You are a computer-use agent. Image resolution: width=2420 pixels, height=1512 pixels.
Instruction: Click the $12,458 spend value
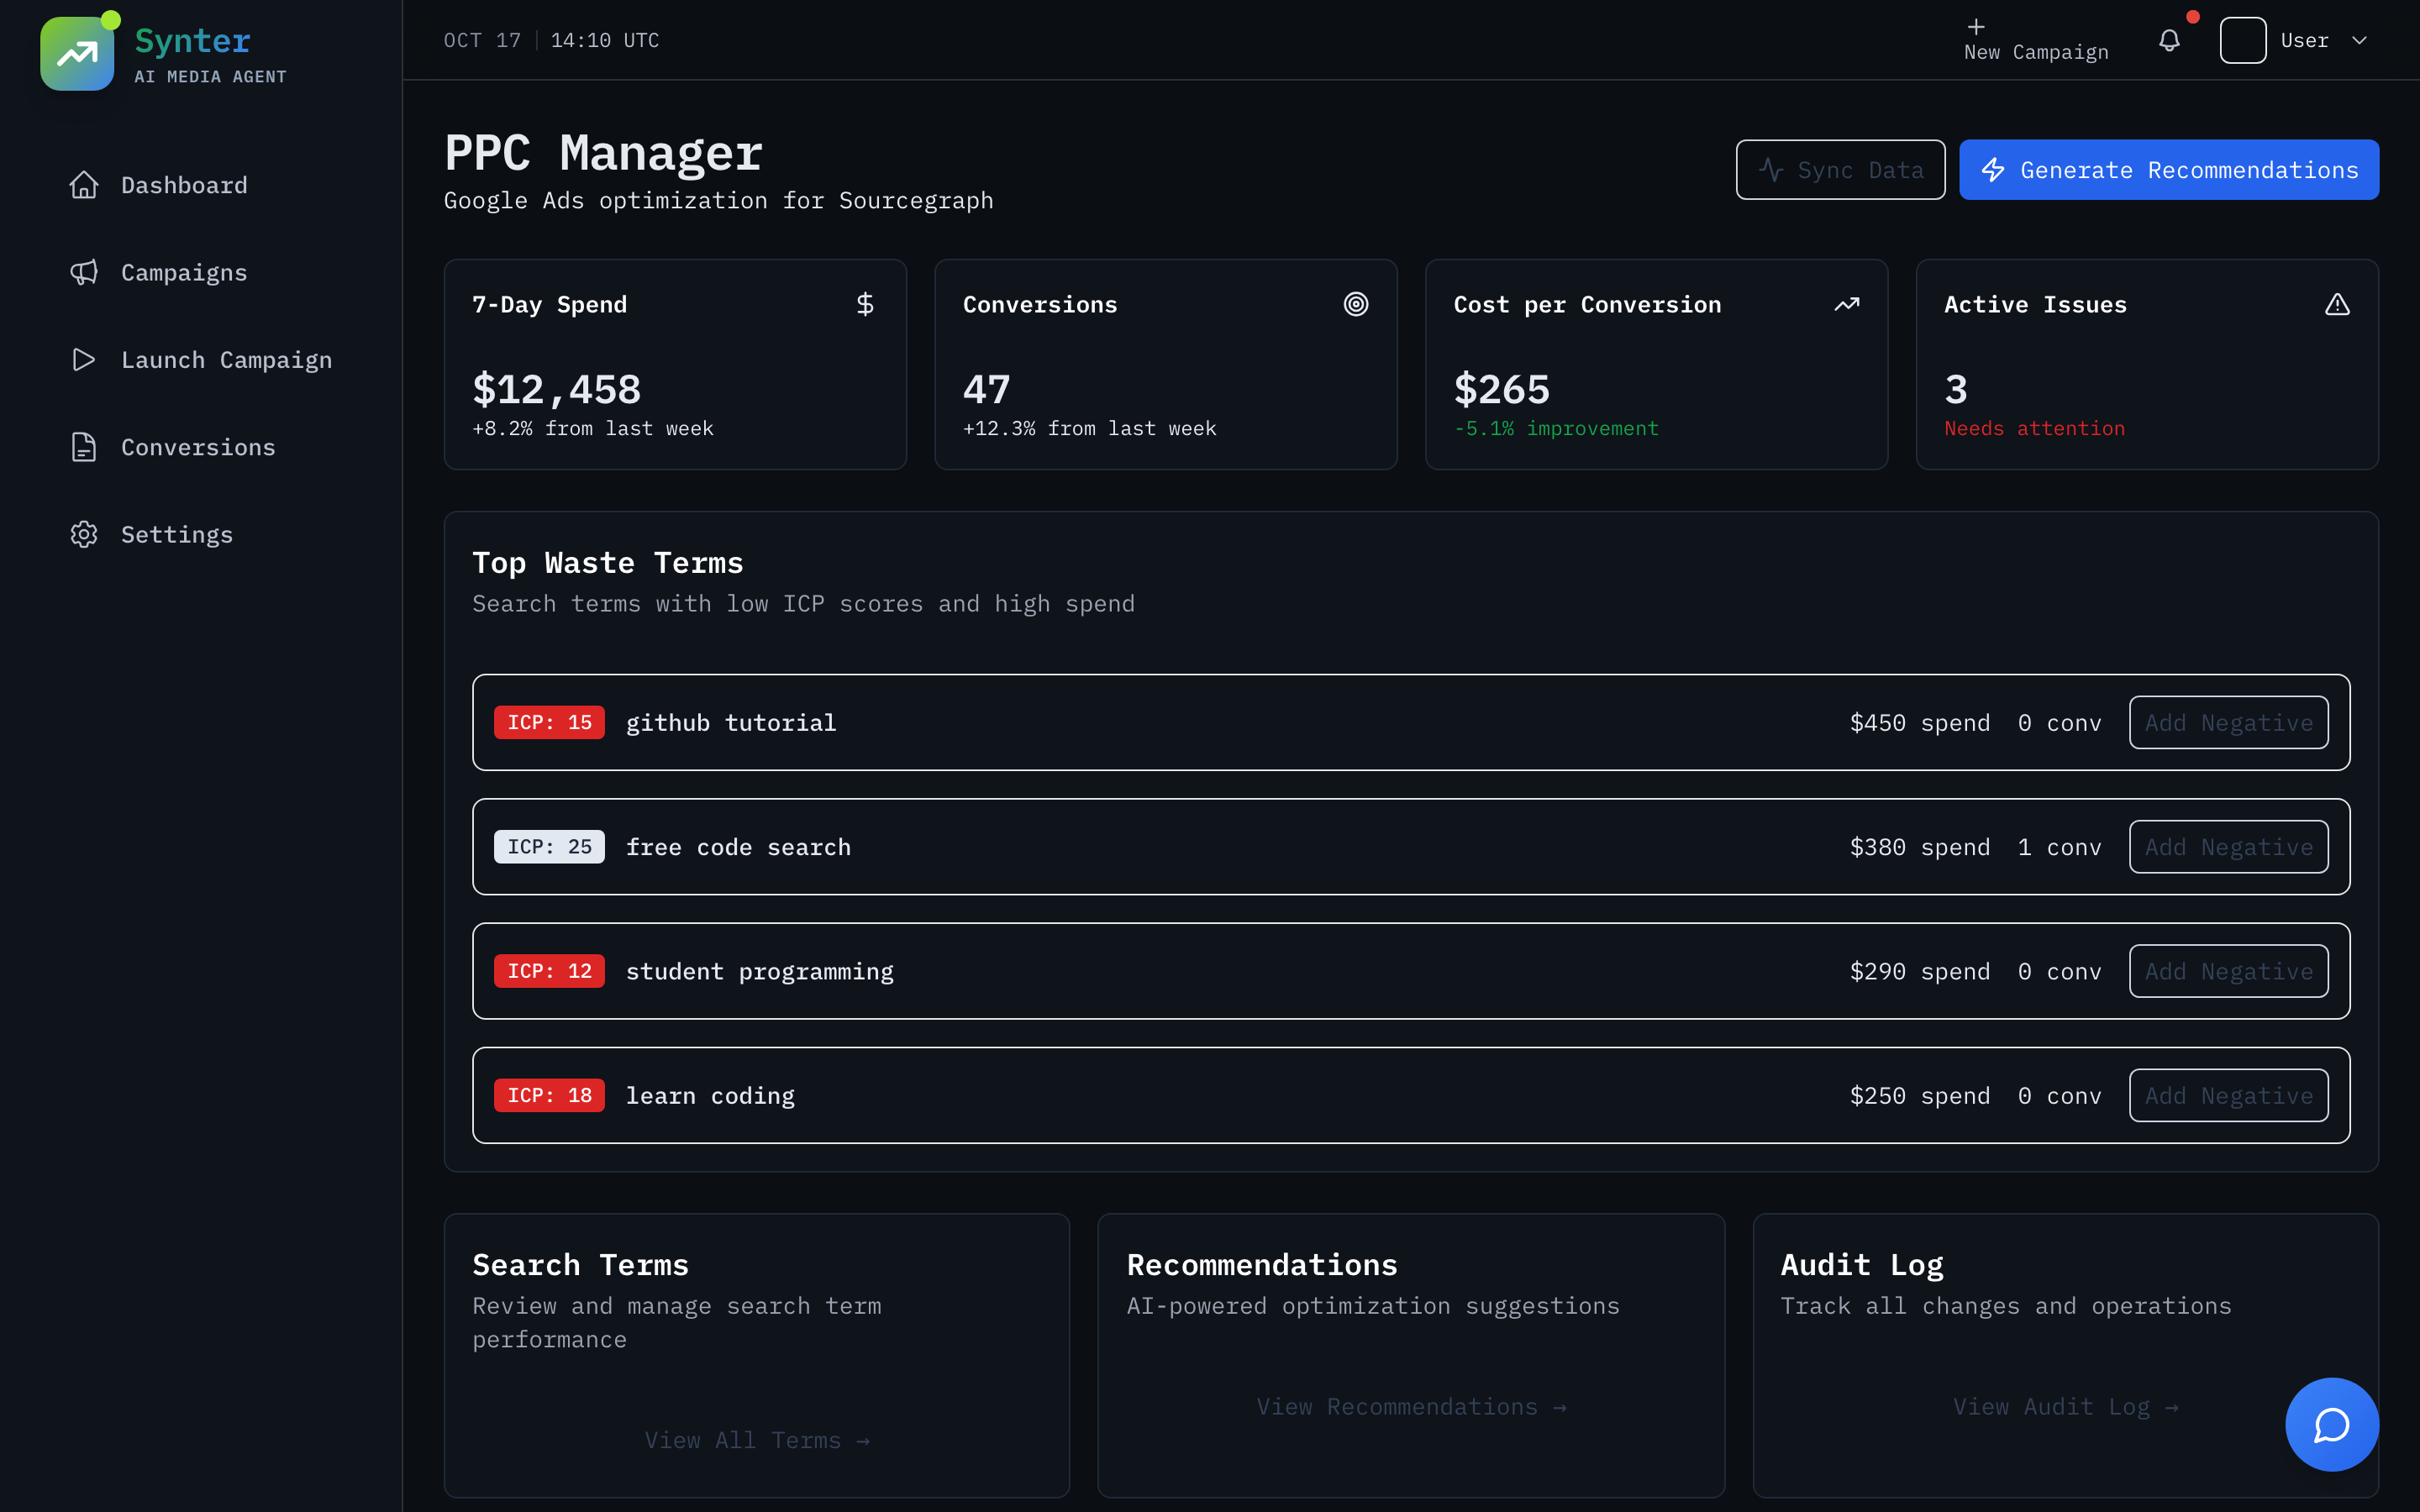tap(556, 389)
